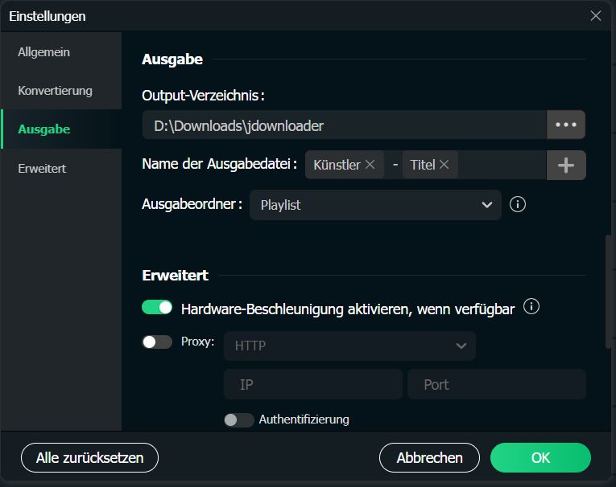Viewport: 616px width, 487px height.
Task: Switch to the Konvertierung tab
Action: click(56, 91)
